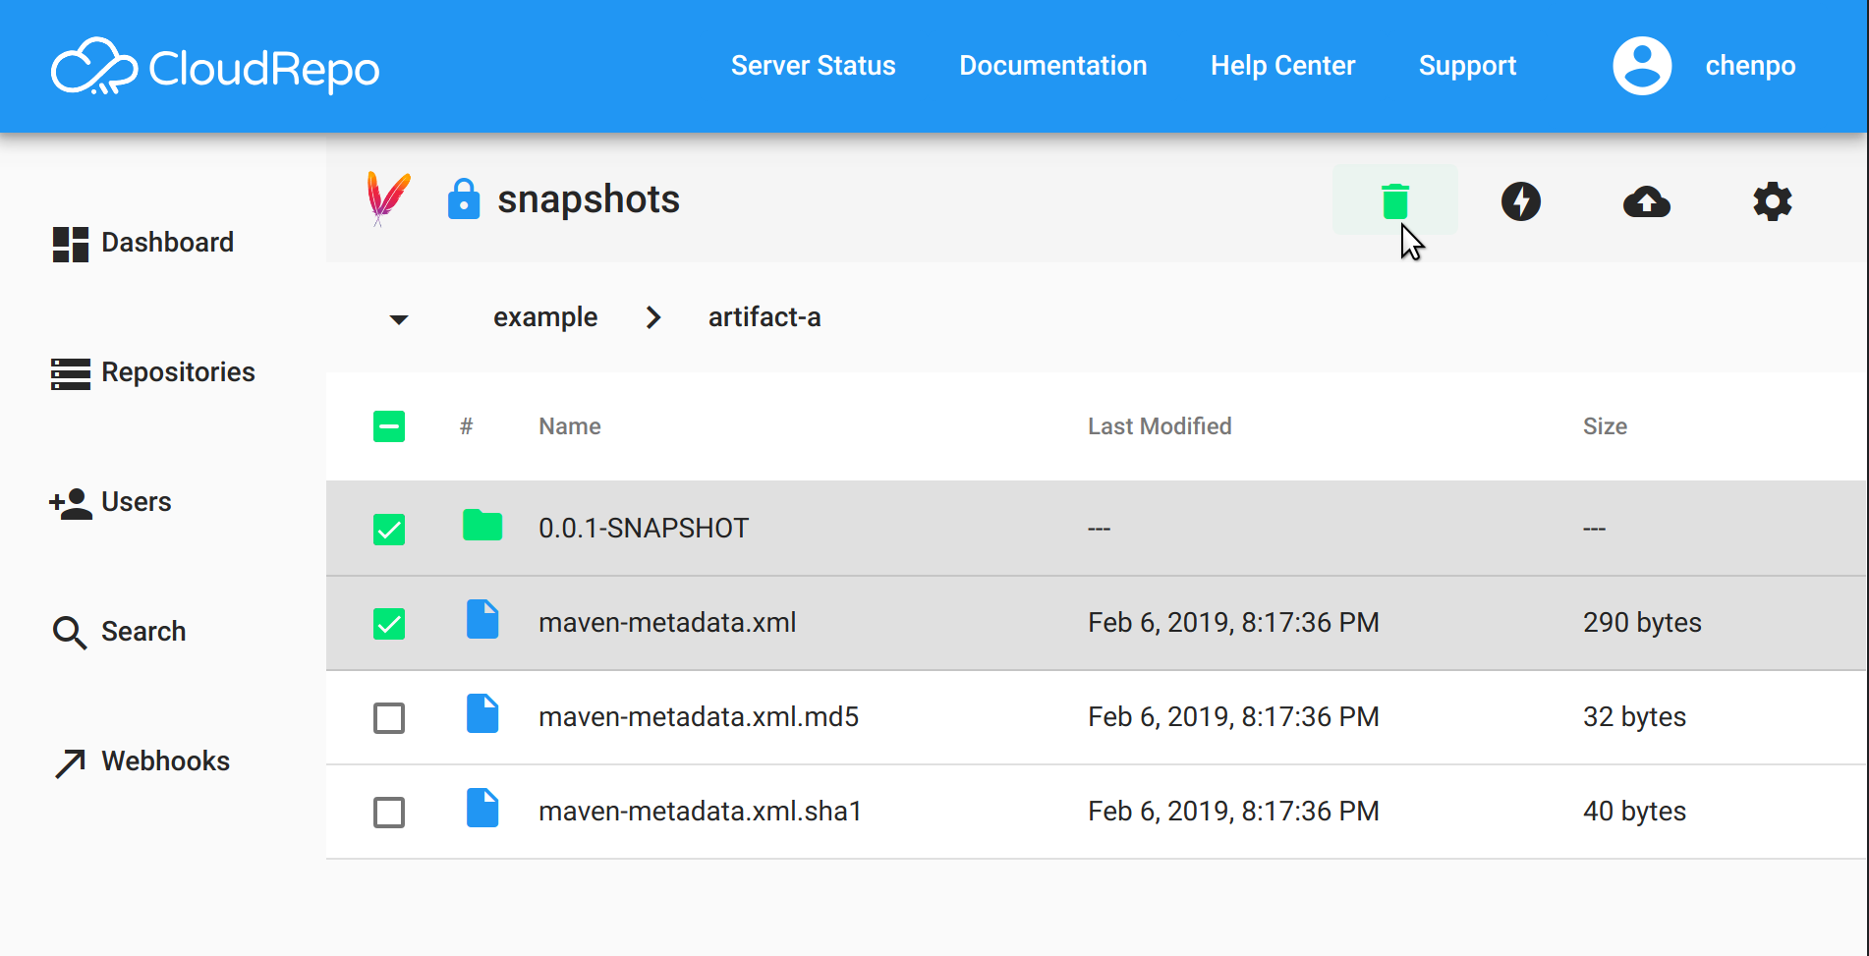This screenshot has width=1869, height=956.
Task: Uncheck the maven-metadata.xml row checkbox
Action: tap(389, 623)
